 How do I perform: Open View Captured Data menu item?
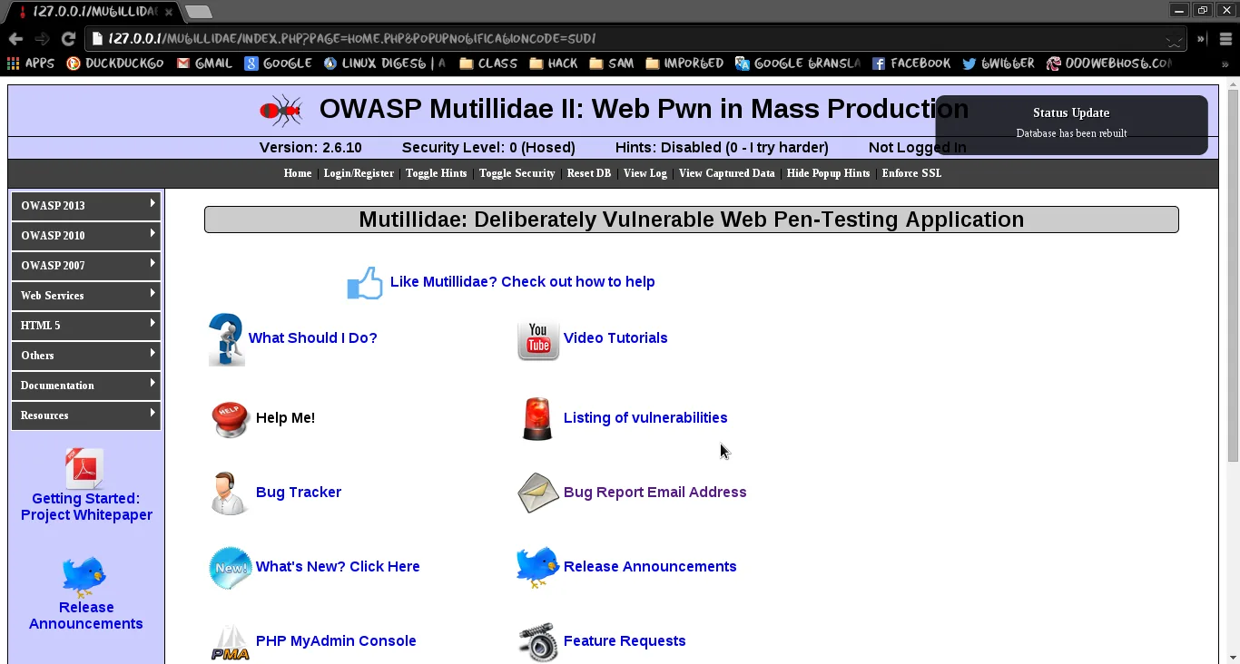click(726, 173)
